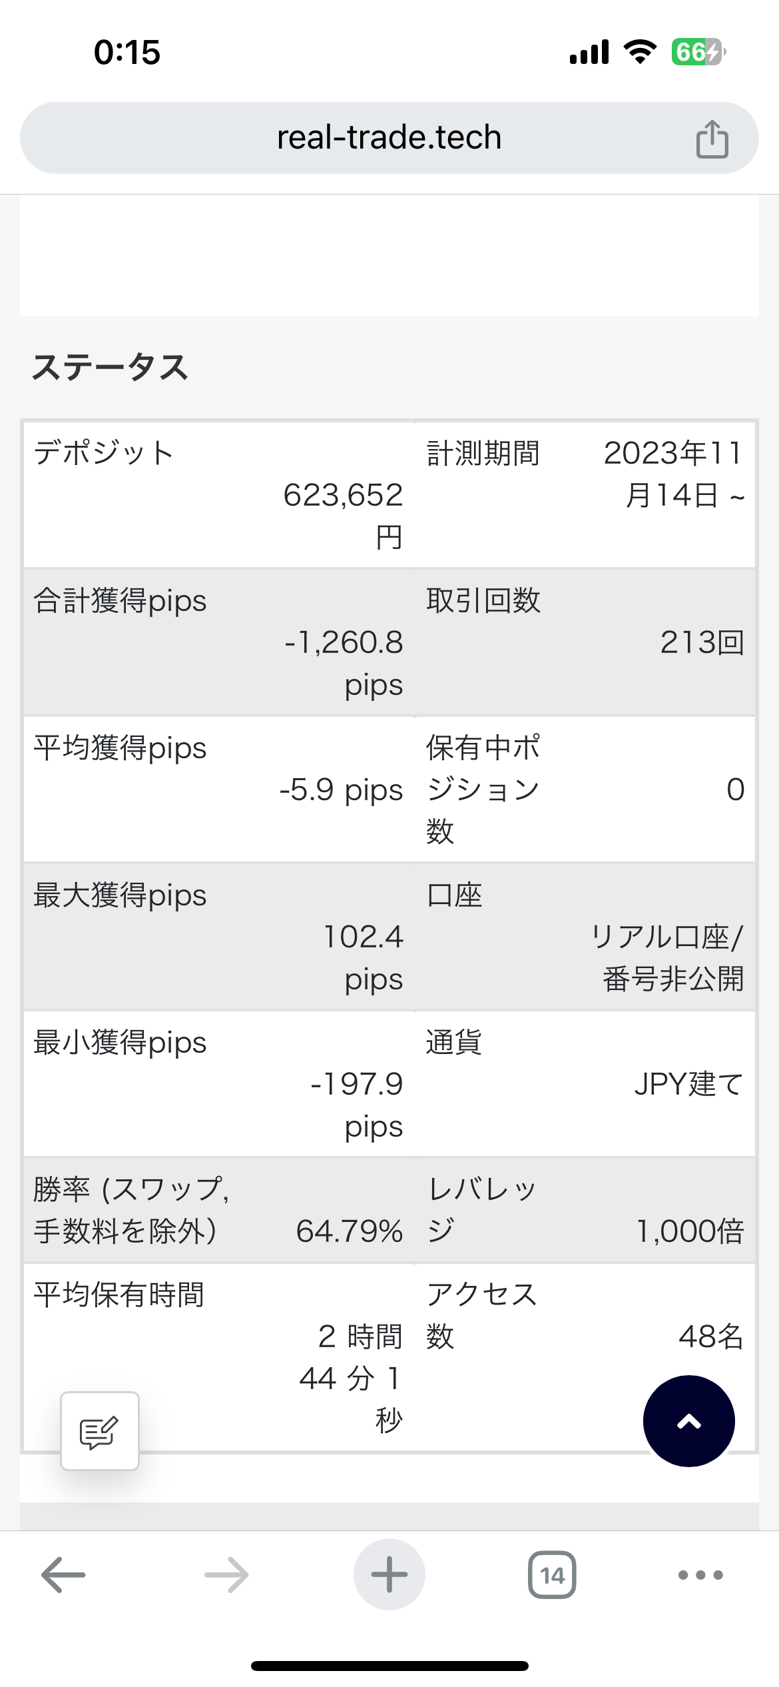Image resolution: width=779 pixels, height=1687 pixels.
Task: Tap the share icon in address bar
Action: [712, 139]
